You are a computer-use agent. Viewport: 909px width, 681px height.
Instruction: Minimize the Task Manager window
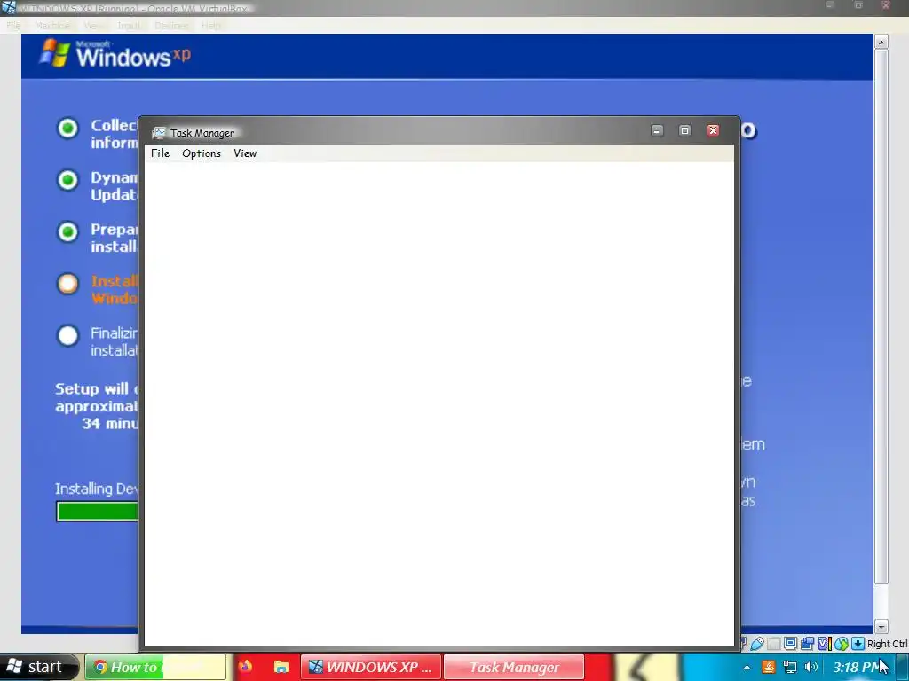tap(657, 131)
